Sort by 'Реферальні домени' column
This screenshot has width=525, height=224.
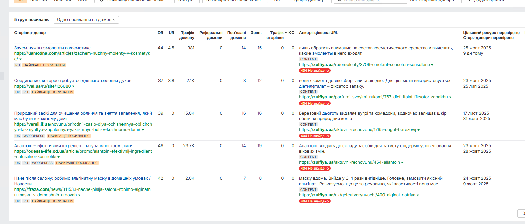[x=211, y=35]
